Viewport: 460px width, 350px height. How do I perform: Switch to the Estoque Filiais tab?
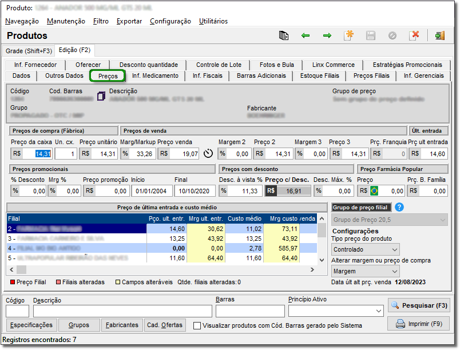[319, 75]
